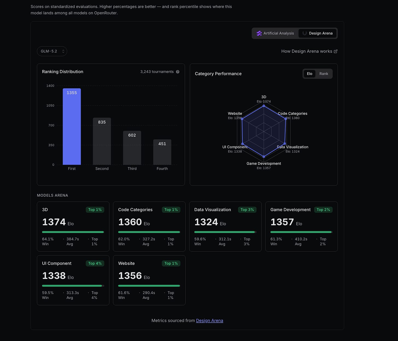Screen dimensions: 398x341
Task: Select the Design Arena tab
Action: pos(318,33)
